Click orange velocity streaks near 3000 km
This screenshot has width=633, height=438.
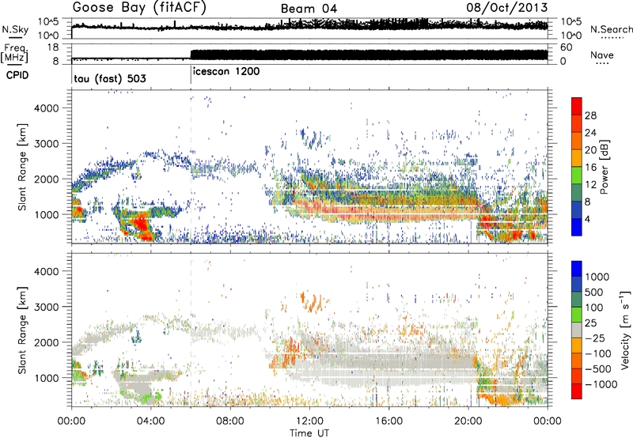(312, 302)
